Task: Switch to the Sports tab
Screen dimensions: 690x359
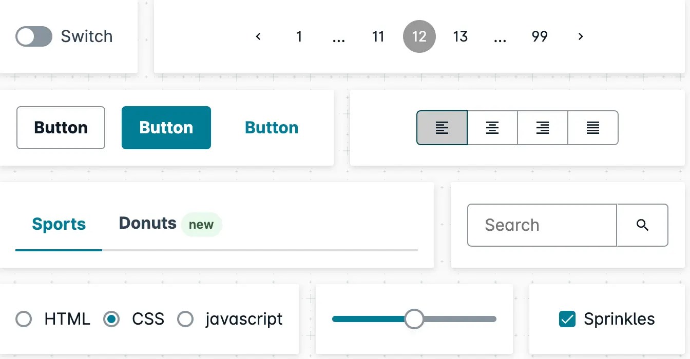Action: tap(59, 225)
